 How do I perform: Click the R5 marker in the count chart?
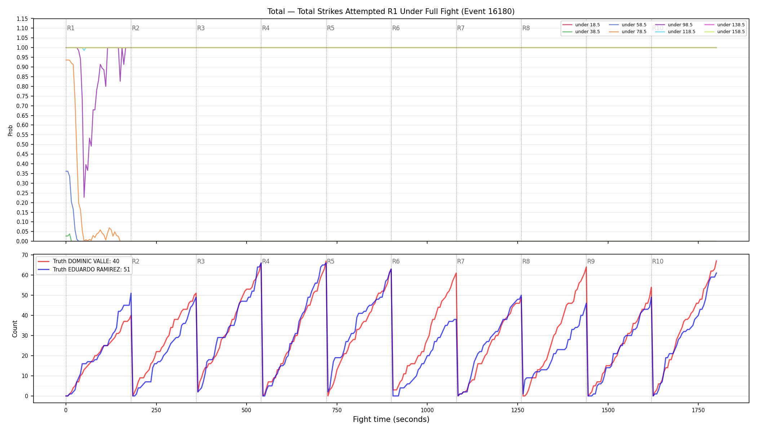[x=331, y=261]
